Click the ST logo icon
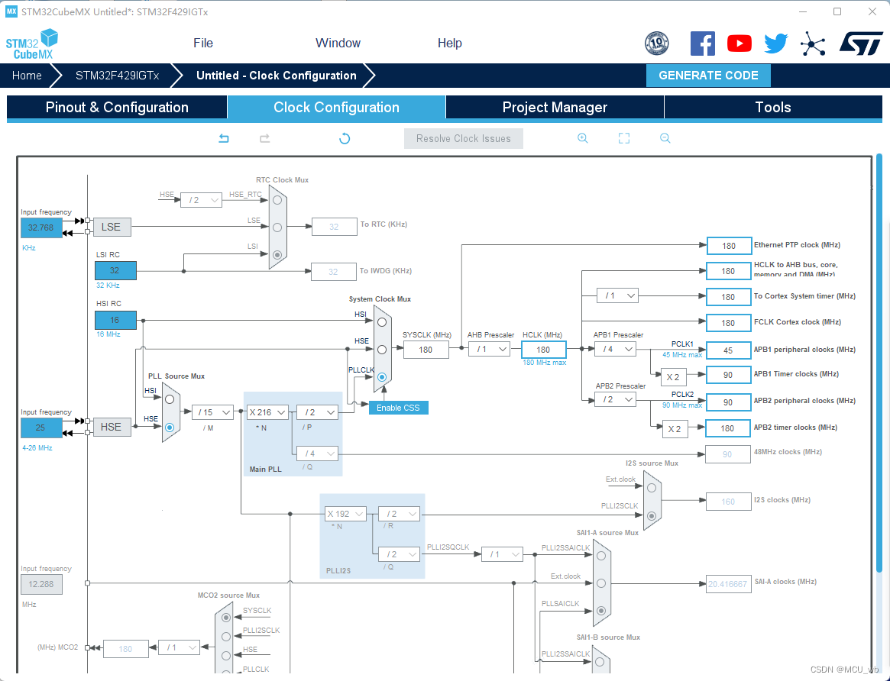Image resolution: width=890 pixels, height=681 pixels. point(861,44)
